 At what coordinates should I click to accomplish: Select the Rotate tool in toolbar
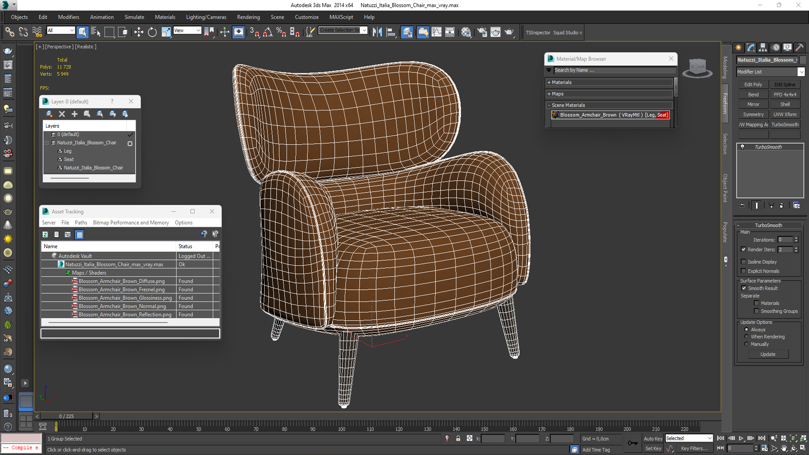click(x=152, y=32)
